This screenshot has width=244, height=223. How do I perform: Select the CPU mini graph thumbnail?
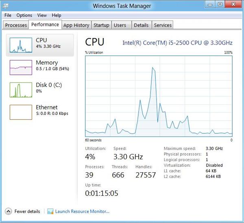(21, 45)
